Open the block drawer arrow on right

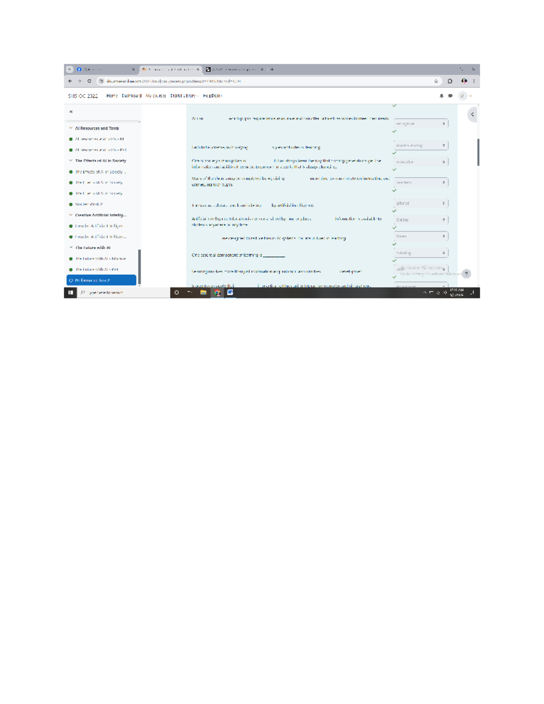point(472,115)
